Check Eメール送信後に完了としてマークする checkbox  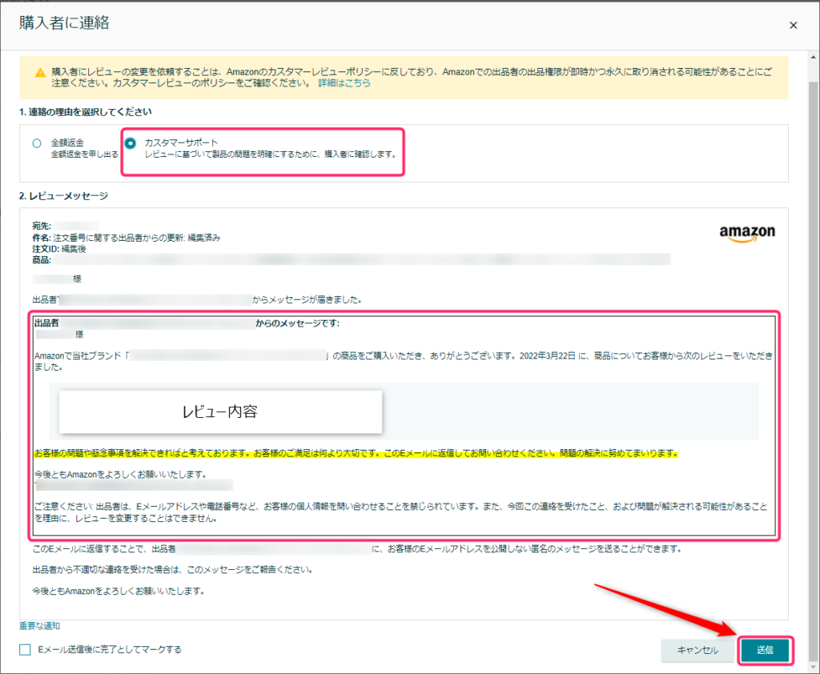25,649
